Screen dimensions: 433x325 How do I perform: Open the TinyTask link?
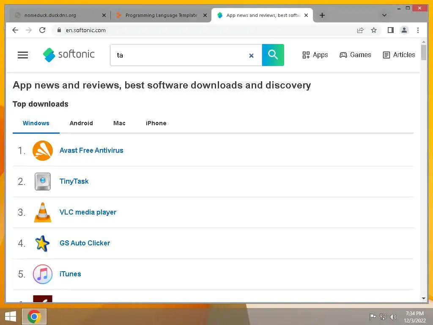(74, 181)
